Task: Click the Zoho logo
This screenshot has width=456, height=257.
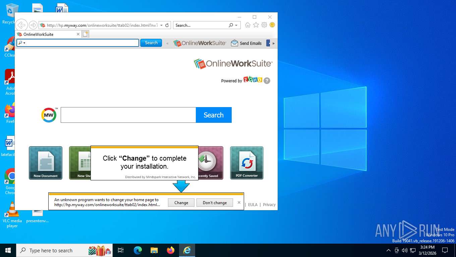Action: click(x=253, y=80)
